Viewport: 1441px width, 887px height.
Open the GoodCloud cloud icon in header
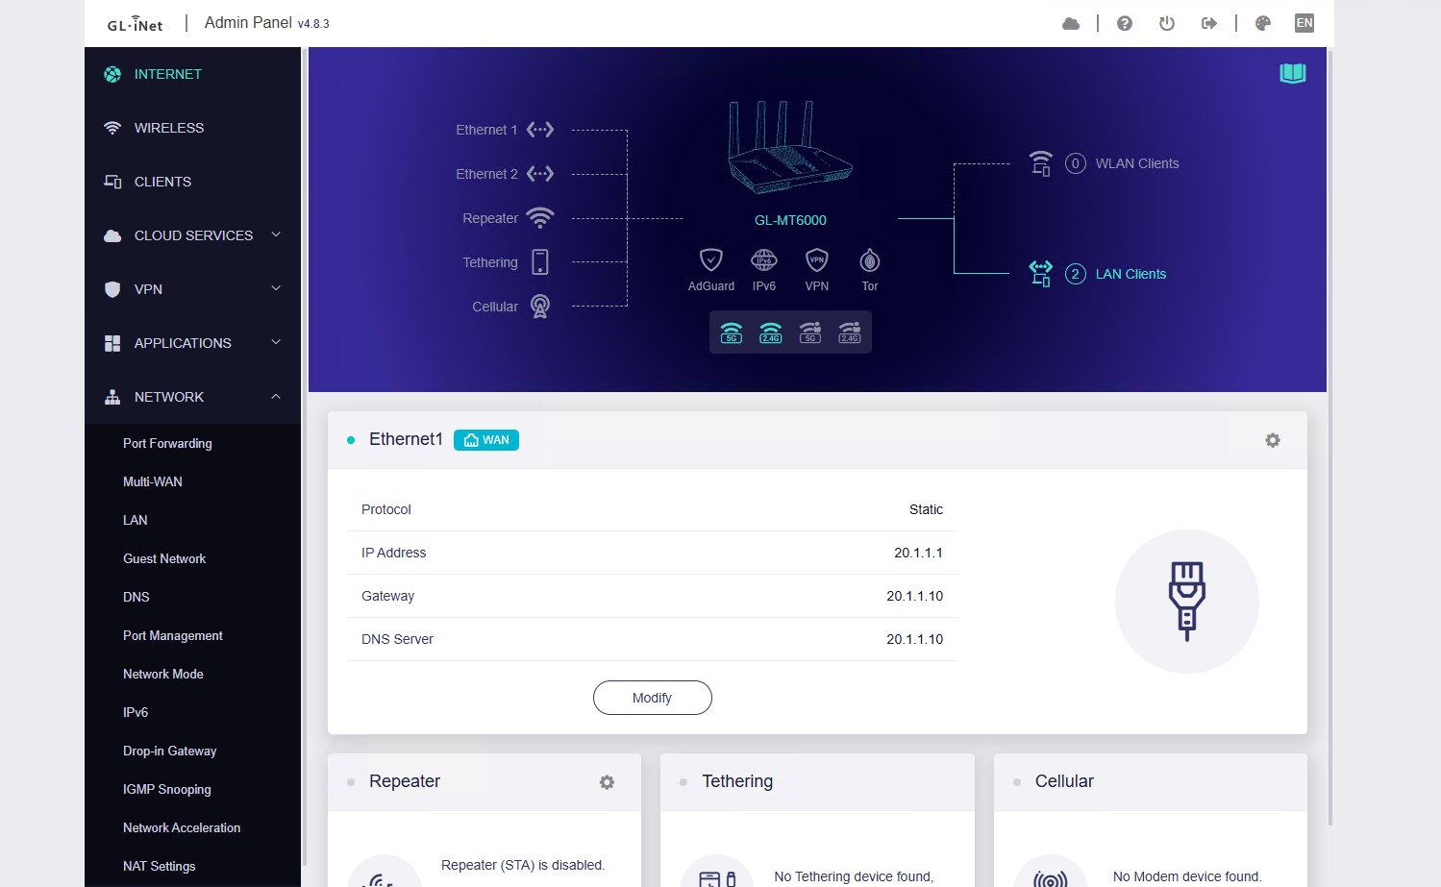coord(1071,23)
